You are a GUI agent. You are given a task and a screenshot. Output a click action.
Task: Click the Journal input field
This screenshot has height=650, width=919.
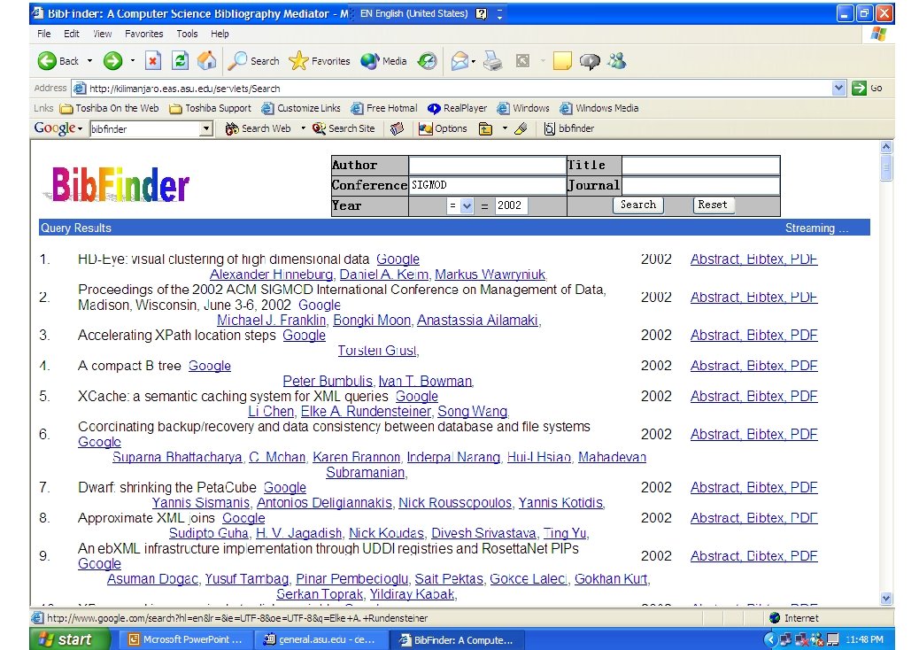(x=700, y=186)
